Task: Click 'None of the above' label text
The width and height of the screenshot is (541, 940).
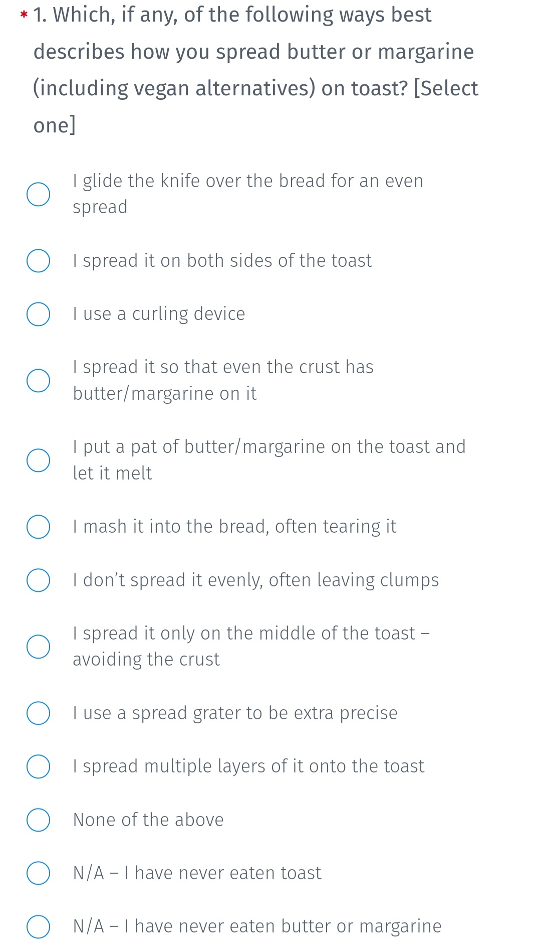Action: [x=148, y=820]
